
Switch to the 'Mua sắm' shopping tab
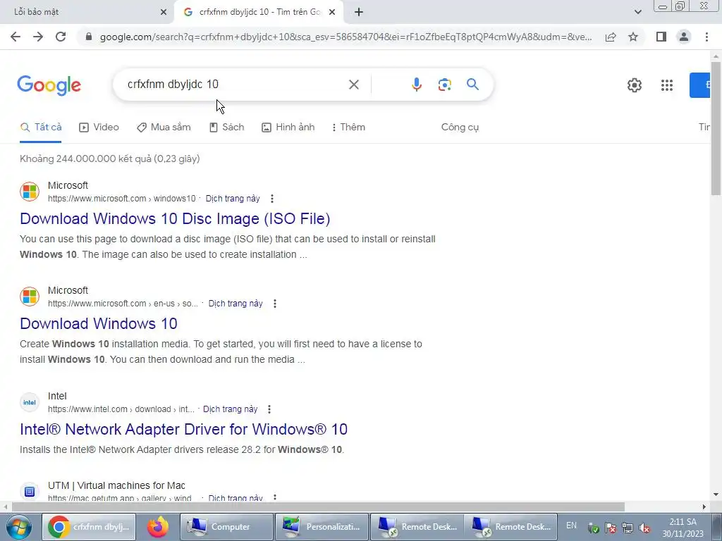[x=164, y=128]
